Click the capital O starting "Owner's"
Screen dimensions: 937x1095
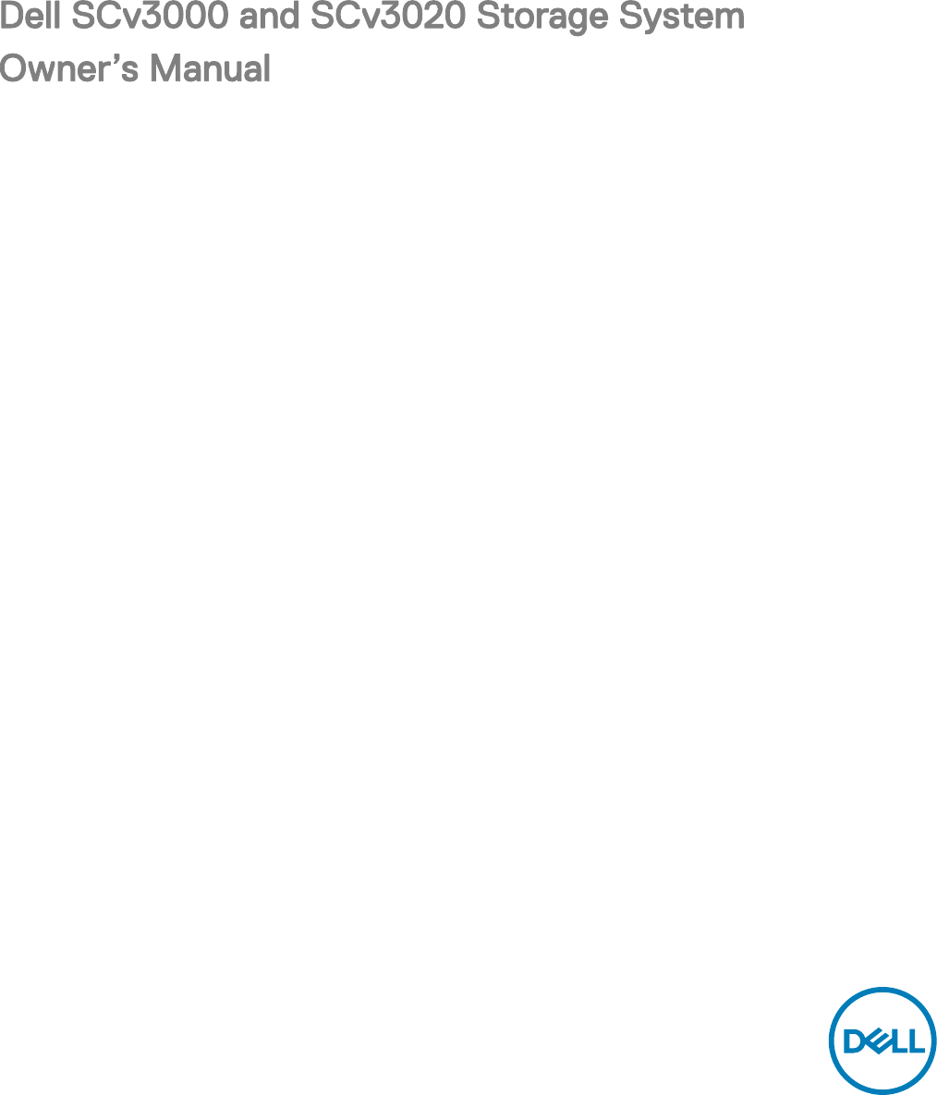16,68
